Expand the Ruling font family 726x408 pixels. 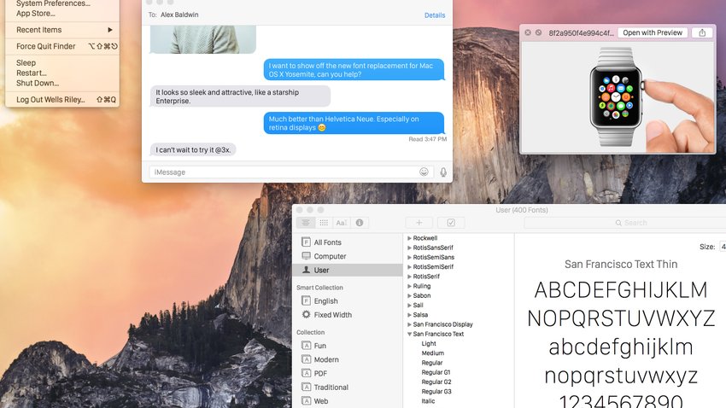tap(409, 286)
